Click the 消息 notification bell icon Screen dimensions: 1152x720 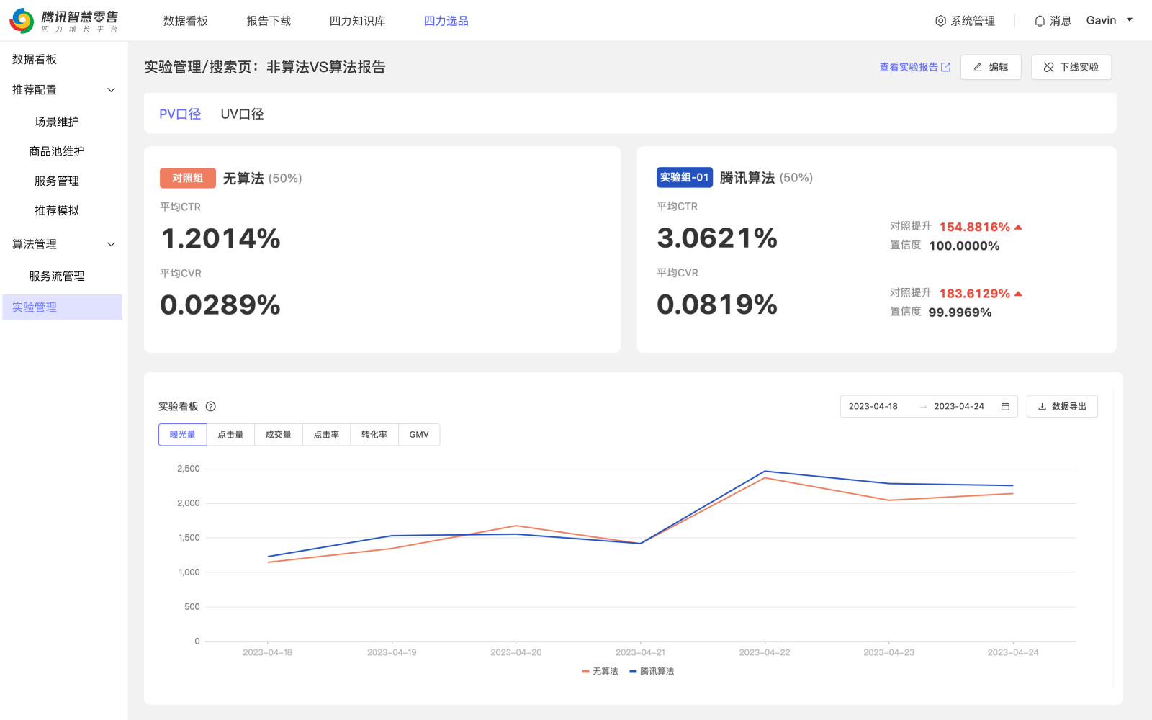coord(1040,21)
